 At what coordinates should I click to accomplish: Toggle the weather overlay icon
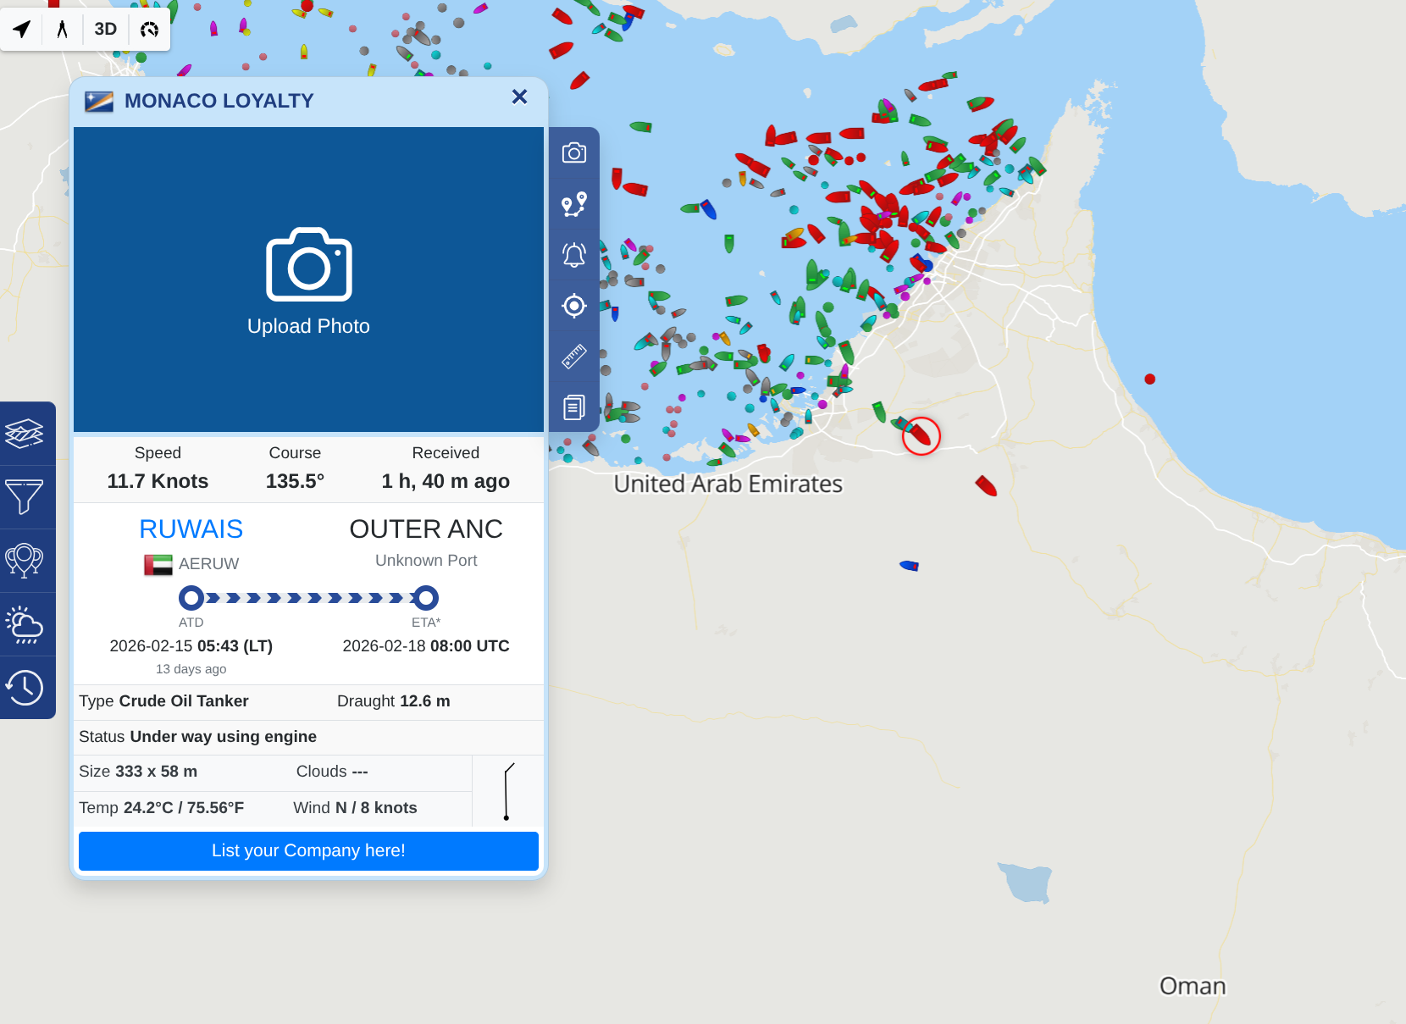25,624
